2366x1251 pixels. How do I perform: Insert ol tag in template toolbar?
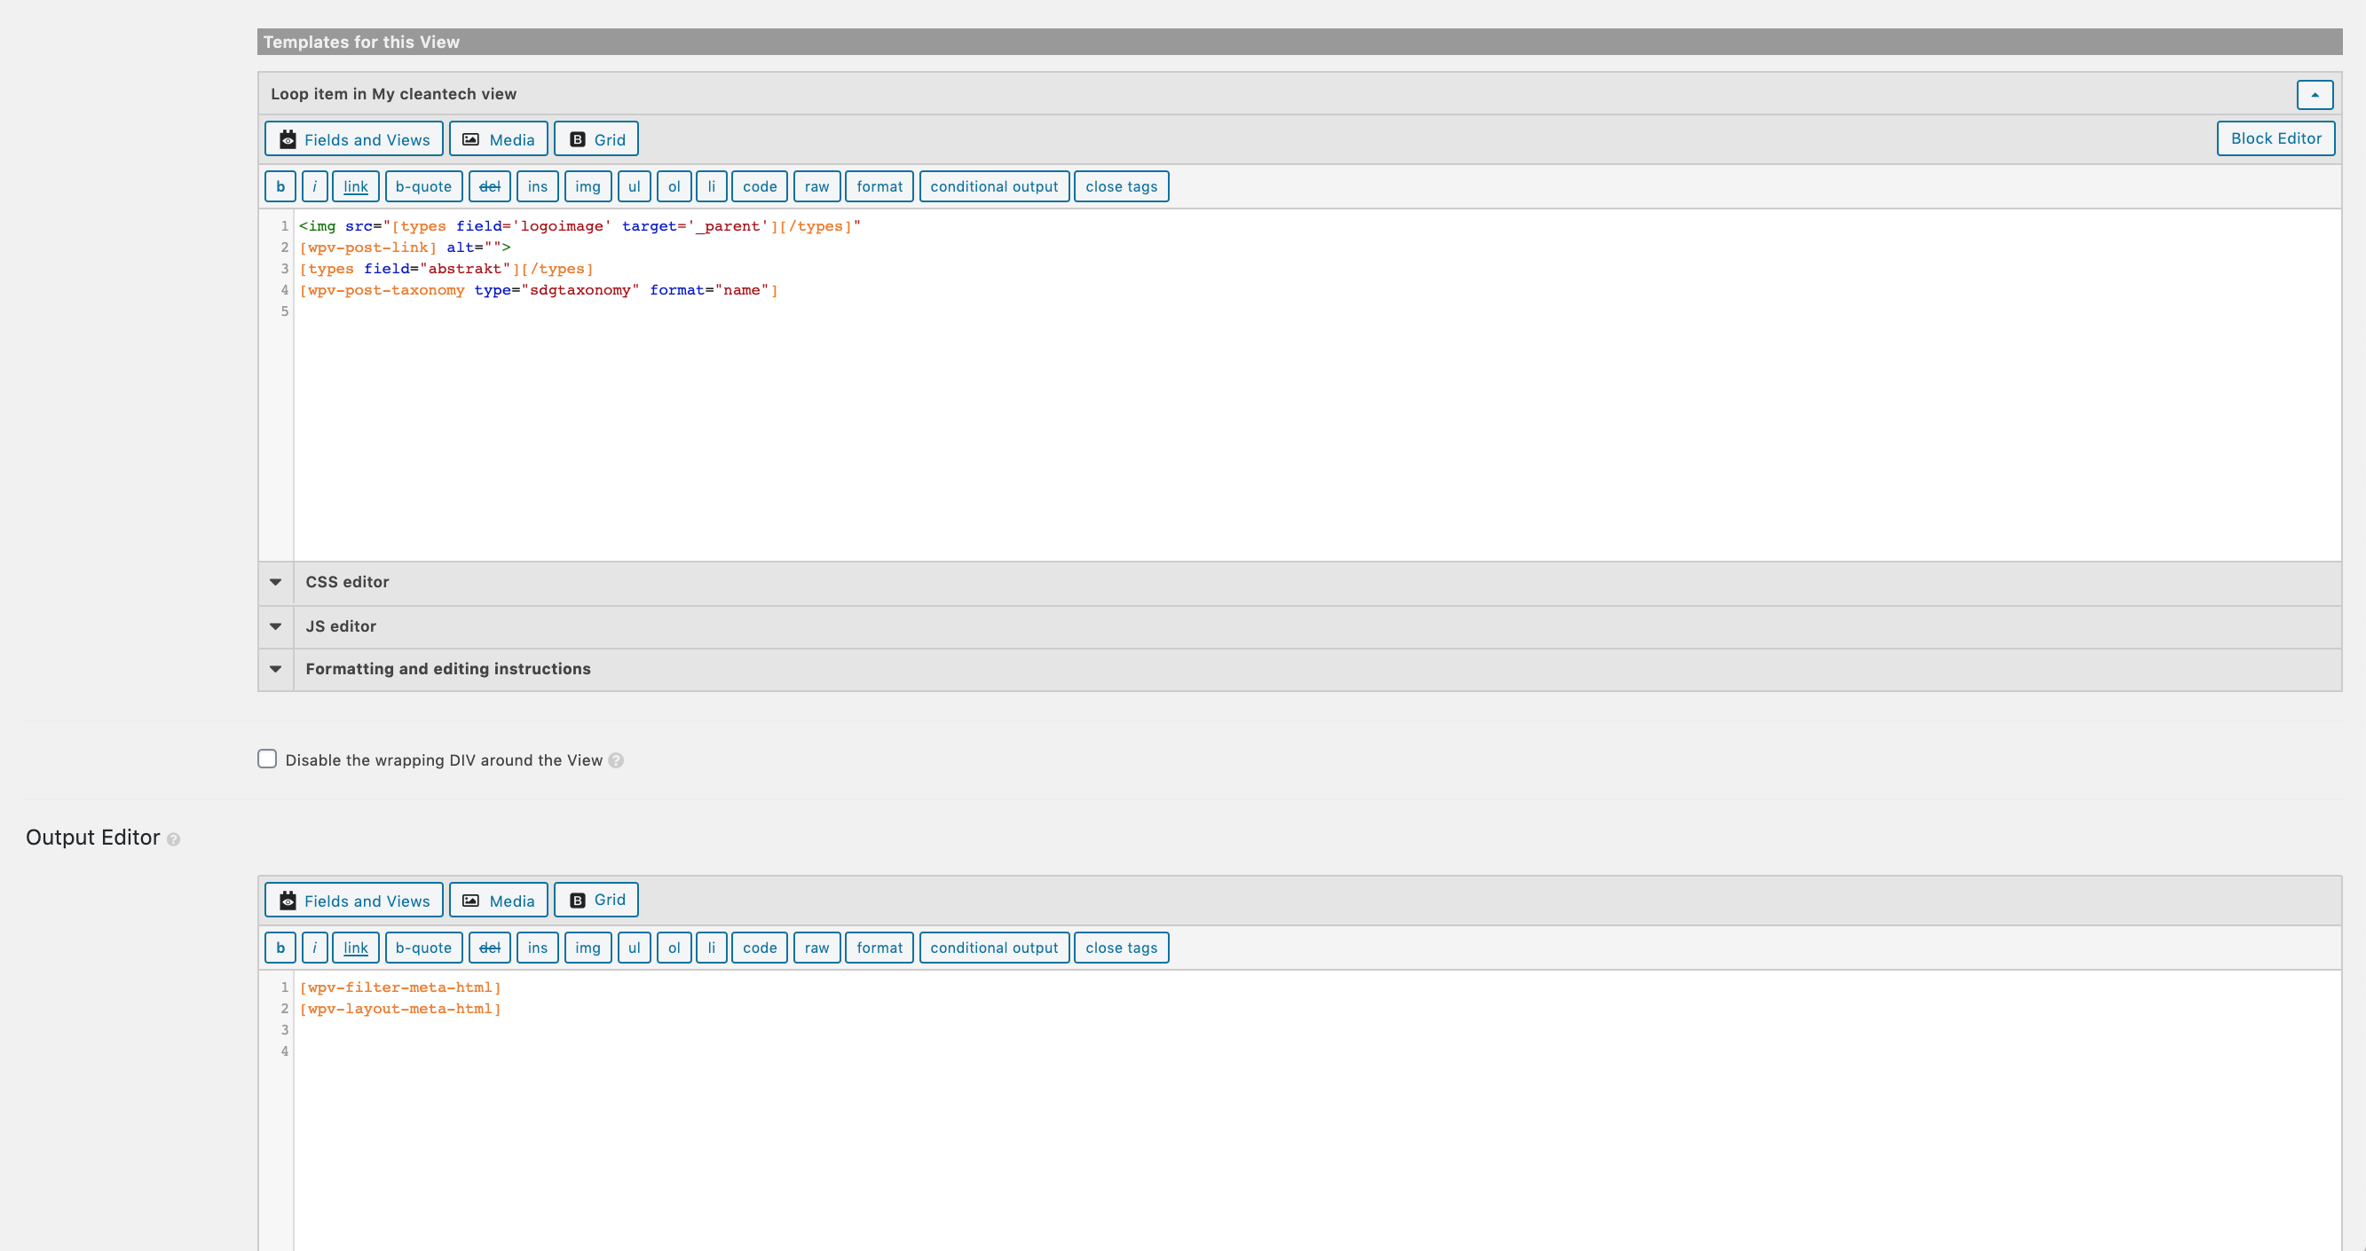pos(674,186)
